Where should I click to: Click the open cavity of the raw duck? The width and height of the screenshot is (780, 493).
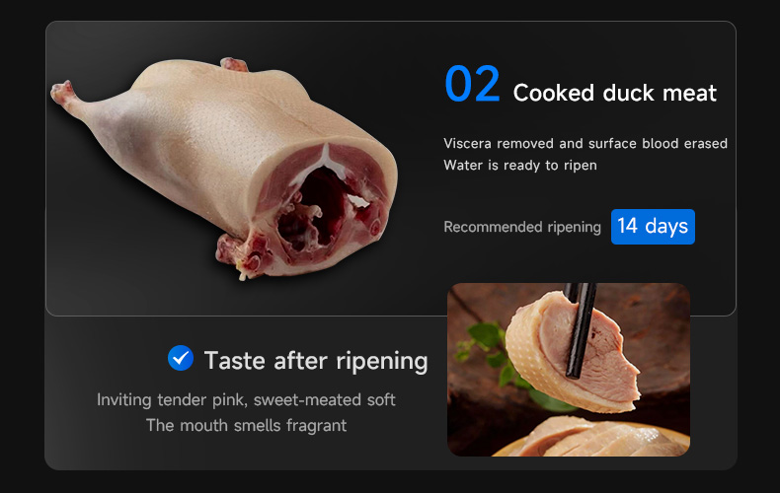click(318, 211)
